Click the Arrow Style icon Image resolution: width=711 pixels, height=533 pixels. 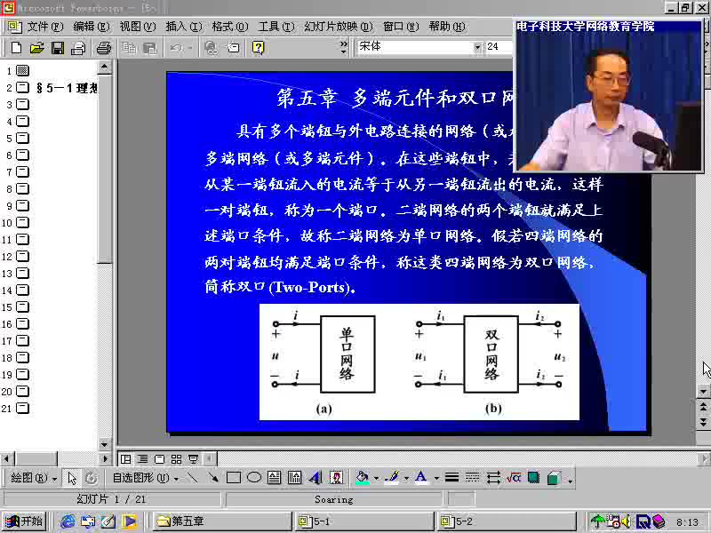[x=493, y=477]
